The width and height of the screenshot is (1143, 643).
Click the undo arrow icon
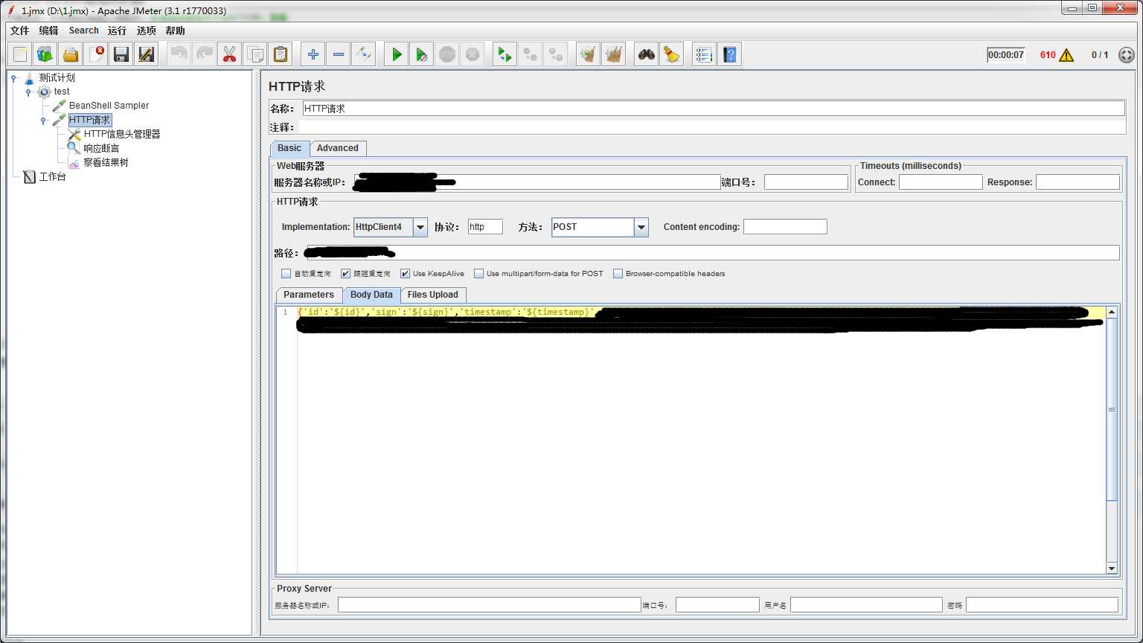[179, 54]
